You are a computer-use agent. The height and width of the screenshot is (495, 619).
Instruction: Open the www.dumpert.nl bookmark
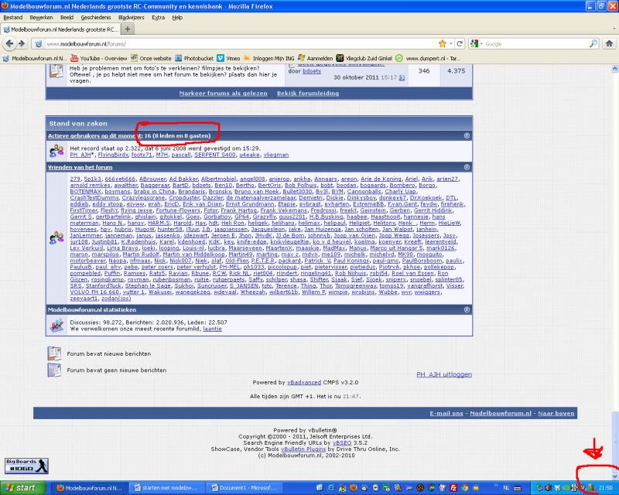tap(428, 59)
